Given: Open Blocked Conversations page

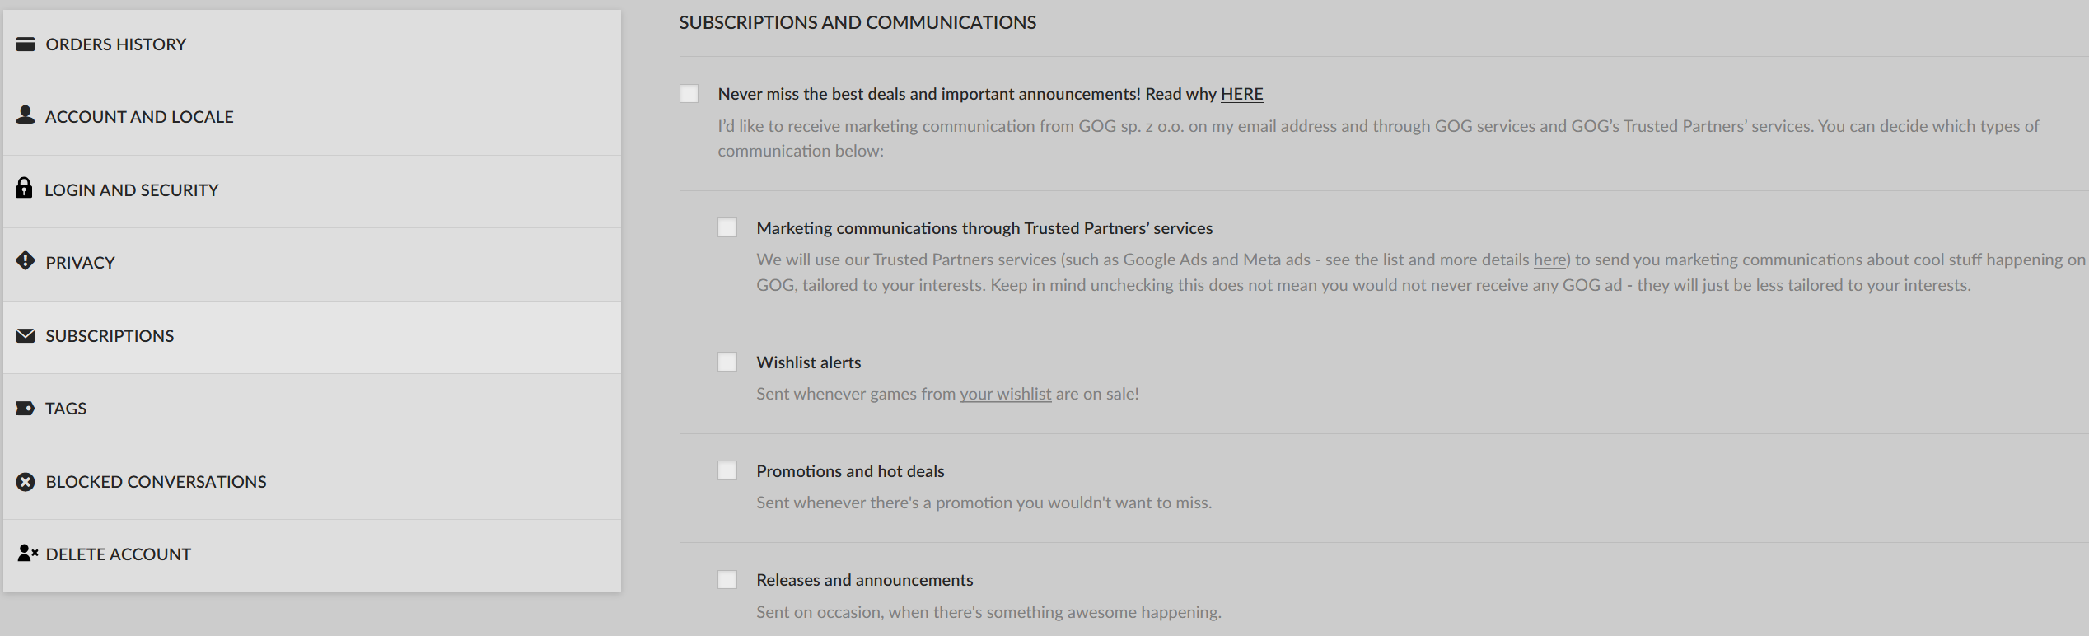Looking at the screenshot, I should click(x=312, y=483).
